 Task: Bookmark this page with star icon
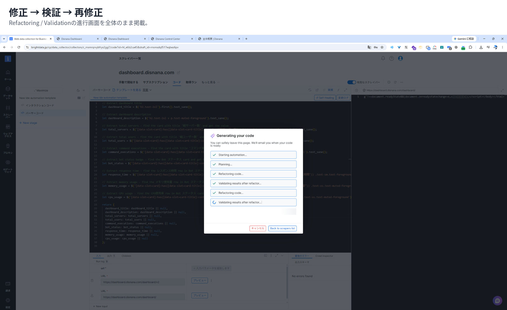pos(382,47)
